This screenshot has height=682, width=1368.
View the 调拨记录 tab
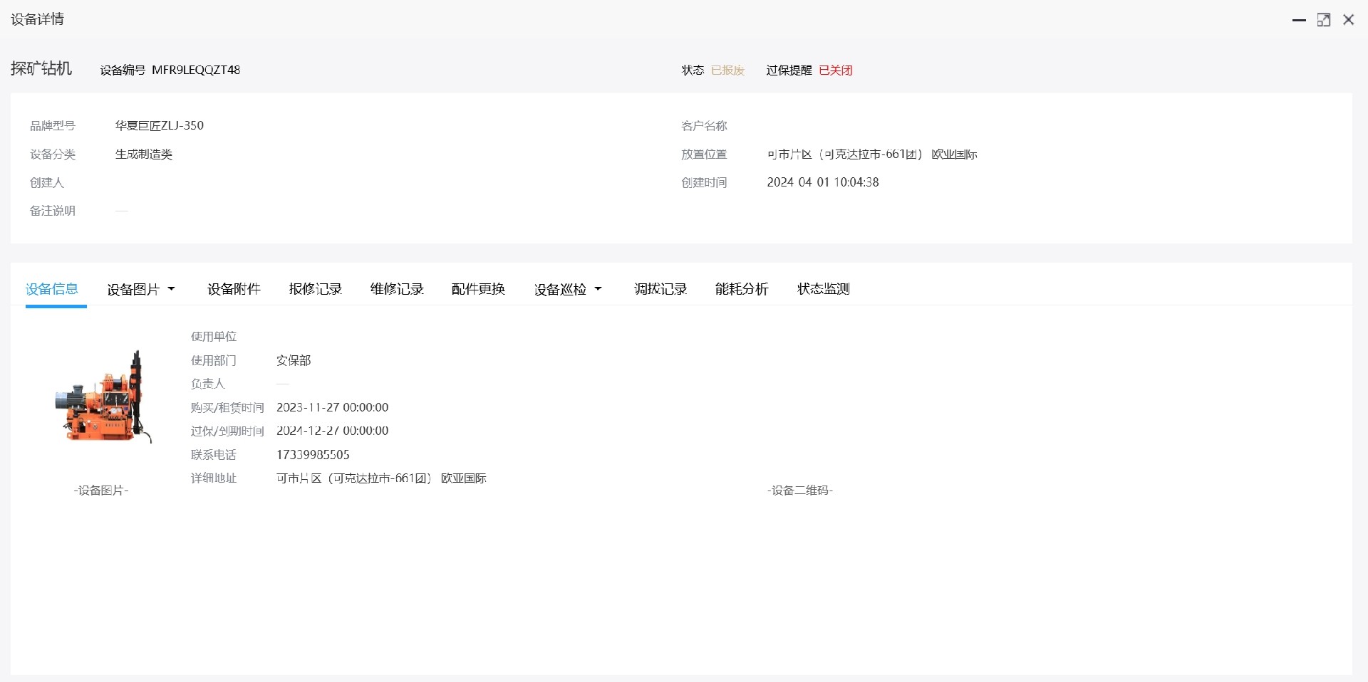pyautogui.click(x=659, y=289)
